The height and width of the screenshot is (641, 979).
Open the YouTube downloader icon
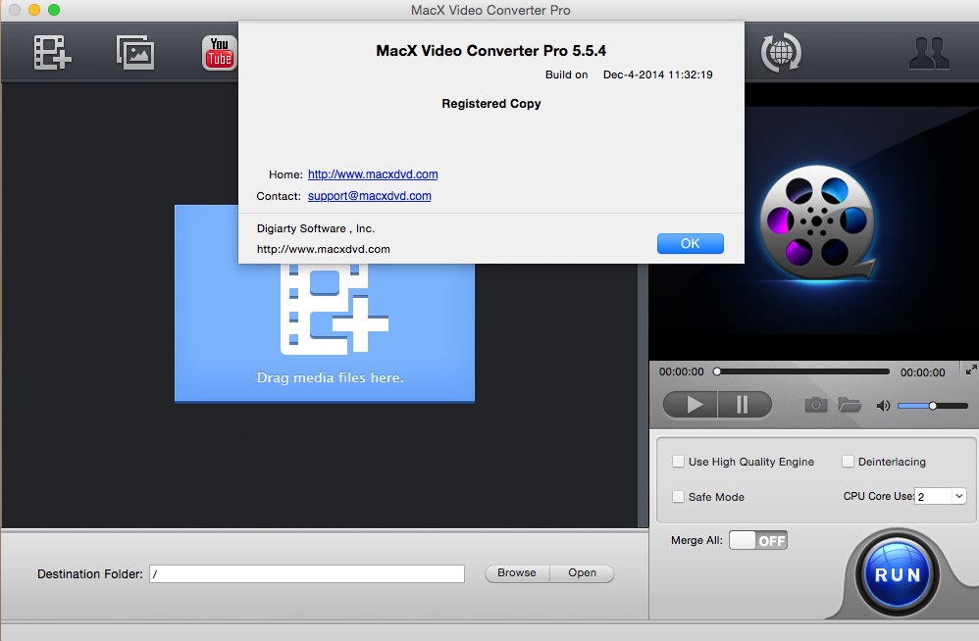(219, 52)
